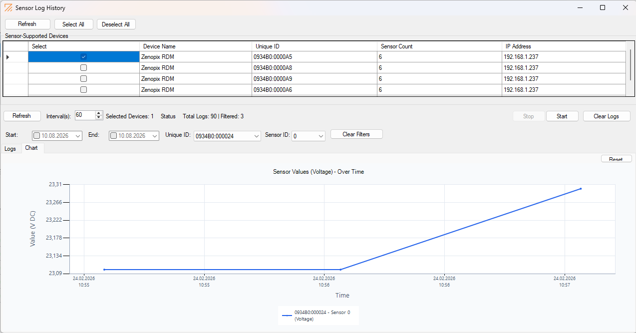Open the End date picker dropdown
This screenshot has width=636, height=333.
(154, 136)
